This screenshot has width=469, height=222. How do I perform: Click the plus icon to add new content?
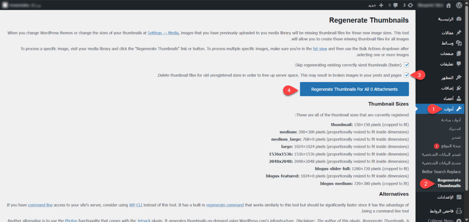[x=381, y=5]
